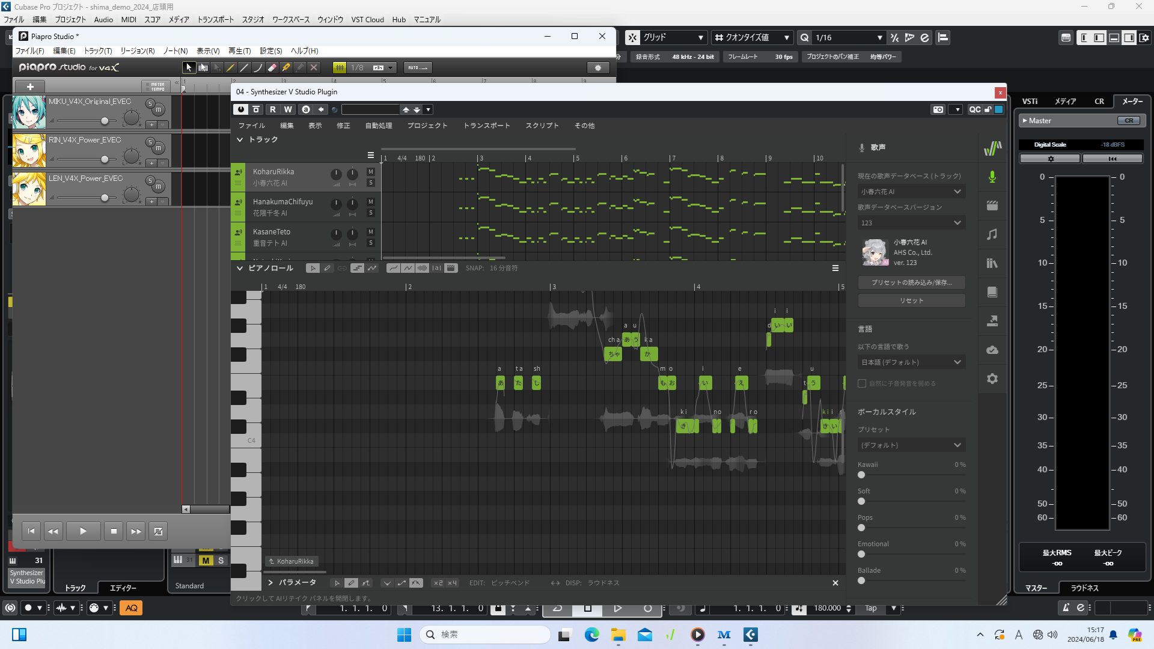Screen dimensions: 1154x649
Task: Open ノート(N) menu in Piapro Studio
Action: [176, 51]
